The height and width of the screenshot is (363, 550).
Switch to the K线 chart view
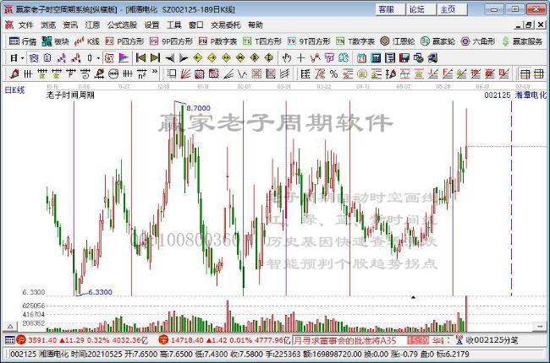pyautogui.click(x=87, y=41)
